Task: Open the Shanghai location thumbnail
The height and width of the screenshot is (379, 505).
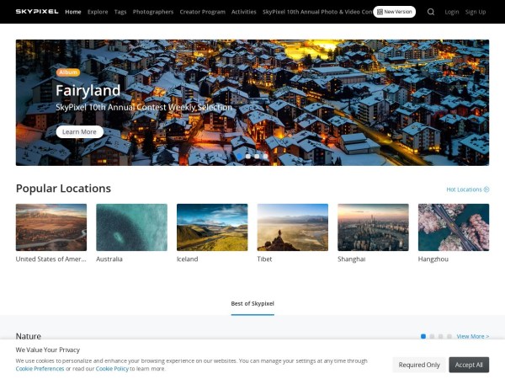Action: pyautogui.click(x=373, y=227)
